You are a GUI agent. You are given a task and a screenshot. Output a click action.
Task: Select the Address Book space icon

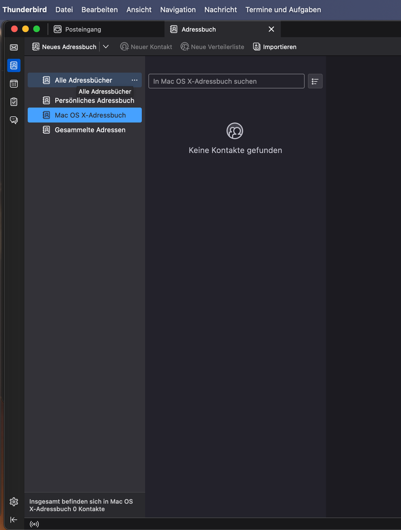tap(14, 65)
